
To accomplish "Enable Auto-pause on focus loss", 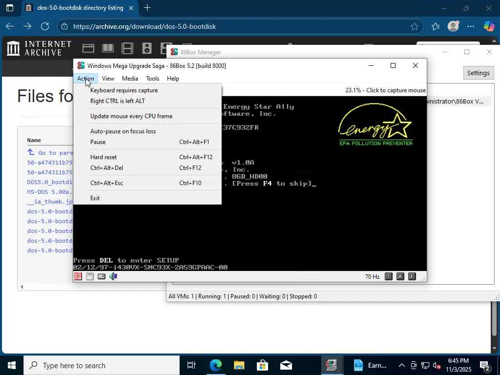I will 147,131.
